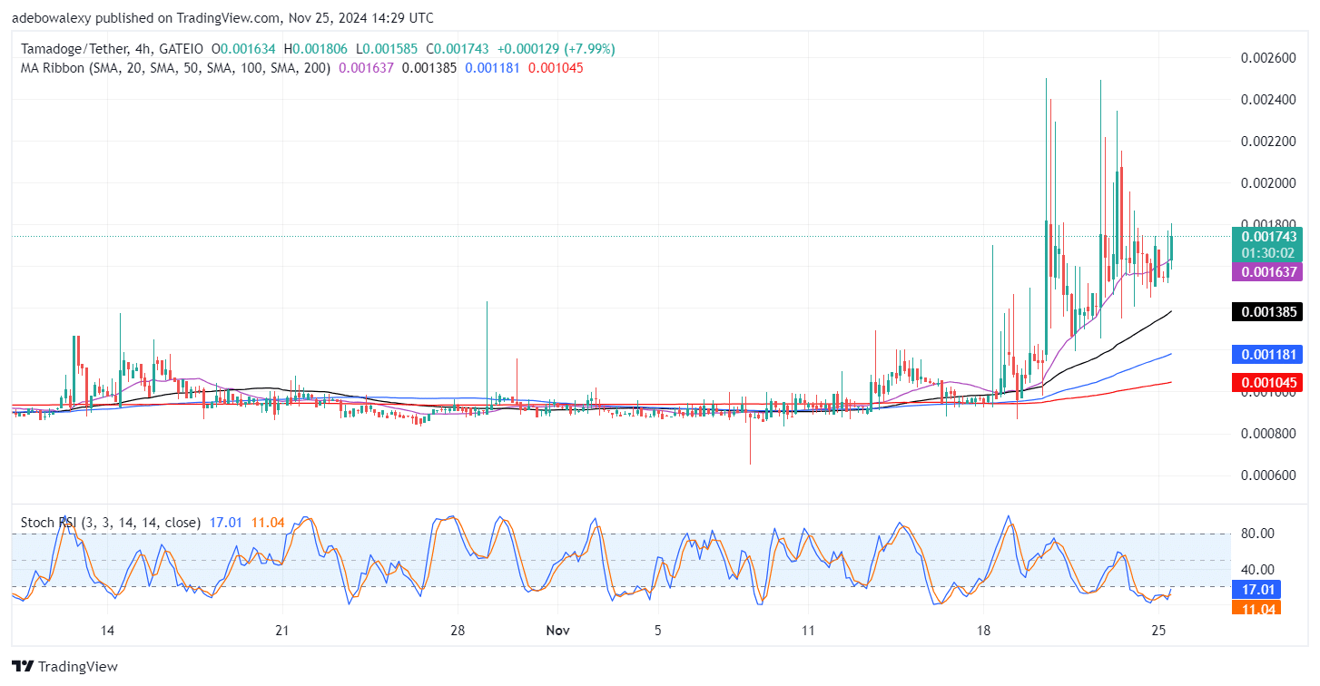Click the legend SMA 50 value 0.001385
Viewport: 1320px width, 686px height.
[429, 68]
